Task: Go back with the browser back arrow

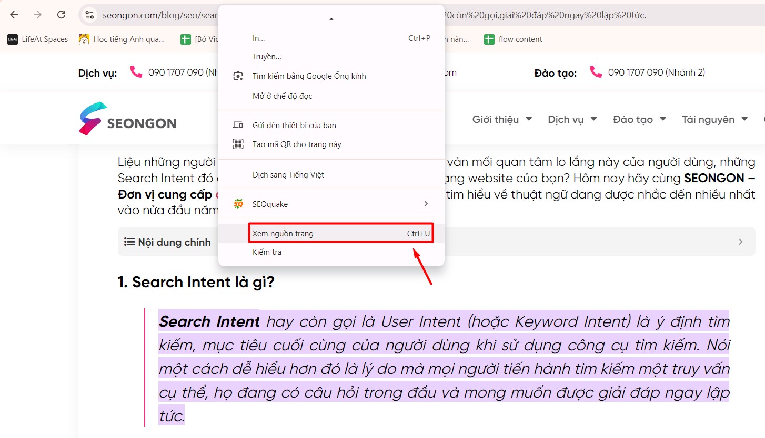Action: (14, 15)
